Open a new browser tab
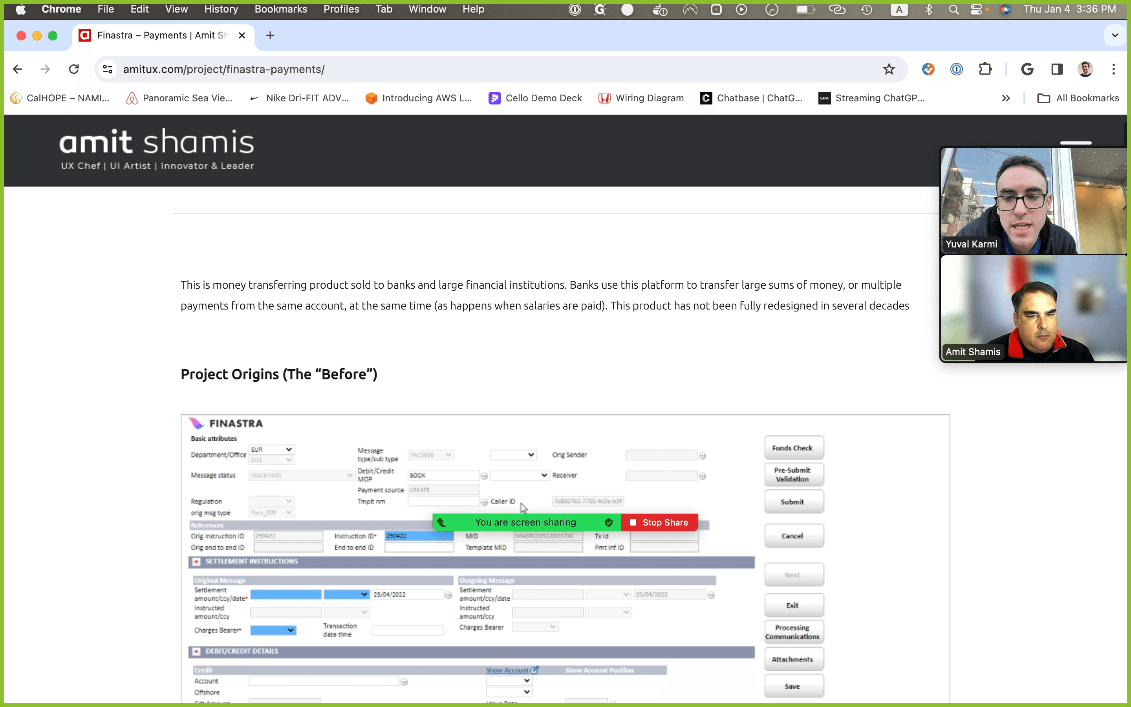 click(x=270, y=35)
